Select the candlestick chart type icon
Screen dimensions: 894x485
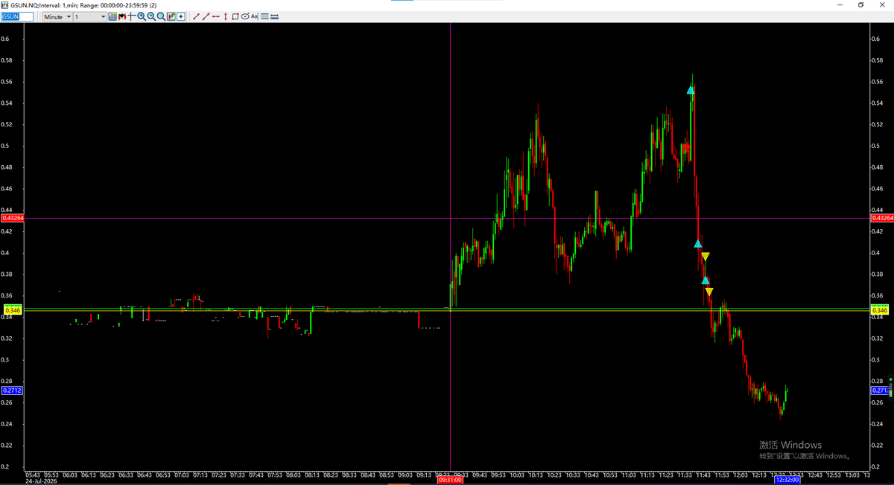[121, 16]
